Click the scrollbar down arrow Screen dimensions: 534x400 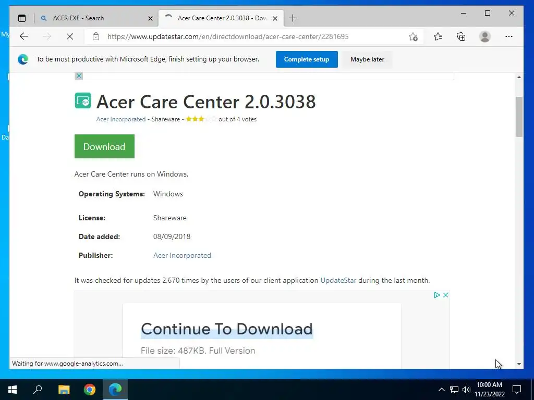click(x=519, y=364)
